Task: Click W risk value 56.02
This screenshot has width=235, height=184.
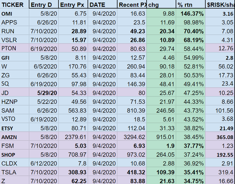Action: [220, 66]
